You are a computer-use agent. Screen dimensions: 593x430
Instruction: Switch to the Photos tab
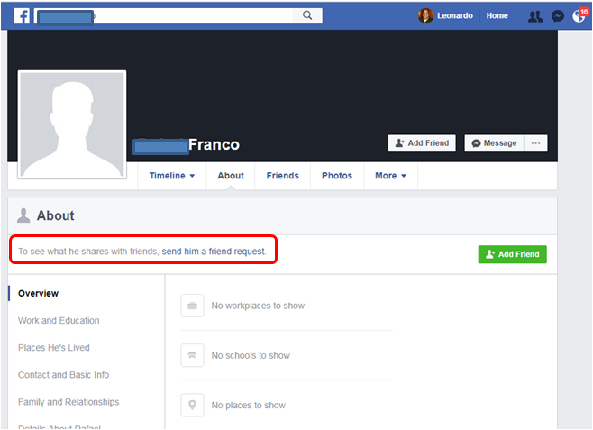click(337, 176)
